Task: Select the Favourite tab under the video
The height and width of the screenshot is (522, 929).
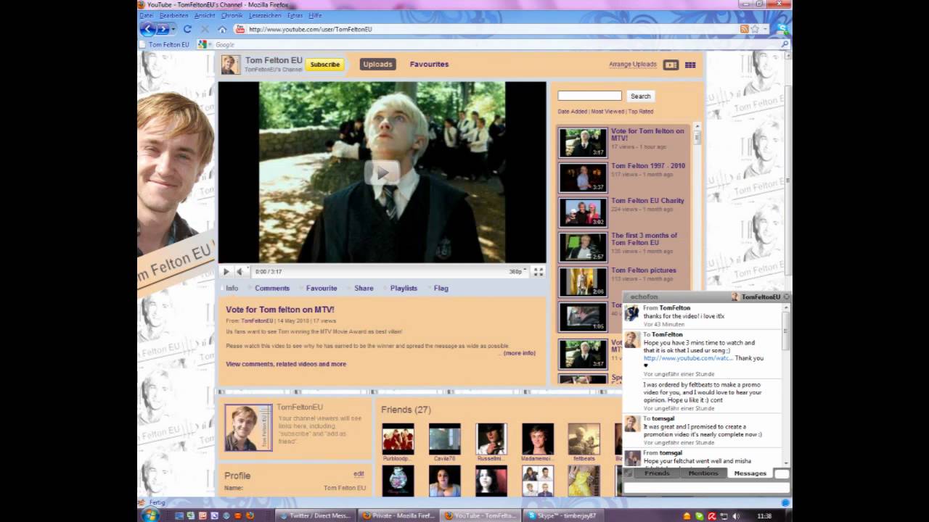Action: pos(322,289)
